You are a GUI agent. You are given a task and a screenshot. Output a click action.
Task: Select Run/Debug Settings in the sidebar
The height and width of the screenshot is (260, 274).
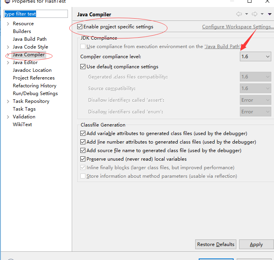35,94
